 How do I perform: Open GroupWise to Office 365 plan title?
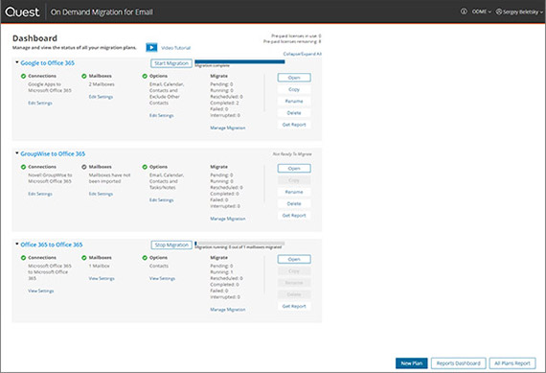tap(53, 153)
